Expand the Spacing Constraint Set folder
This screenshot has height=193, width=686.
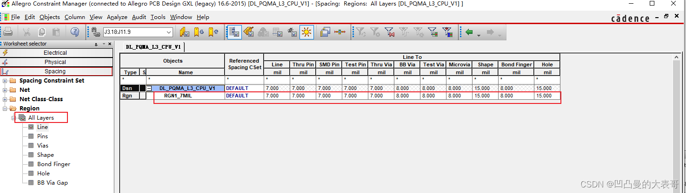[x=5, y=81]
